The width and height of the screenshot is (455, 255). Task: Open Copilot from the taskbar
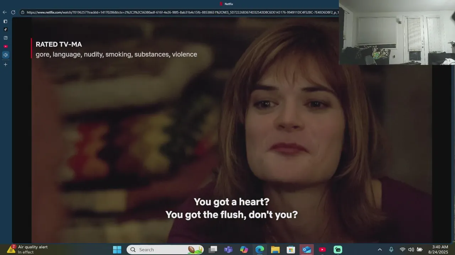coord(244,250)
